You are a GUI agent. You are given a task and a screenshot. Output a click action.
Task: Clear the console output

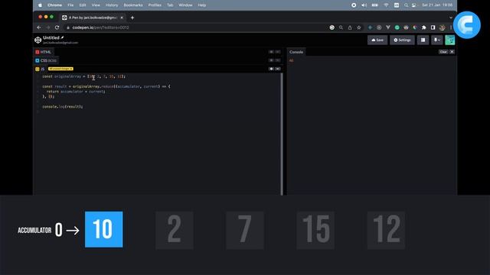pos(443,52)
